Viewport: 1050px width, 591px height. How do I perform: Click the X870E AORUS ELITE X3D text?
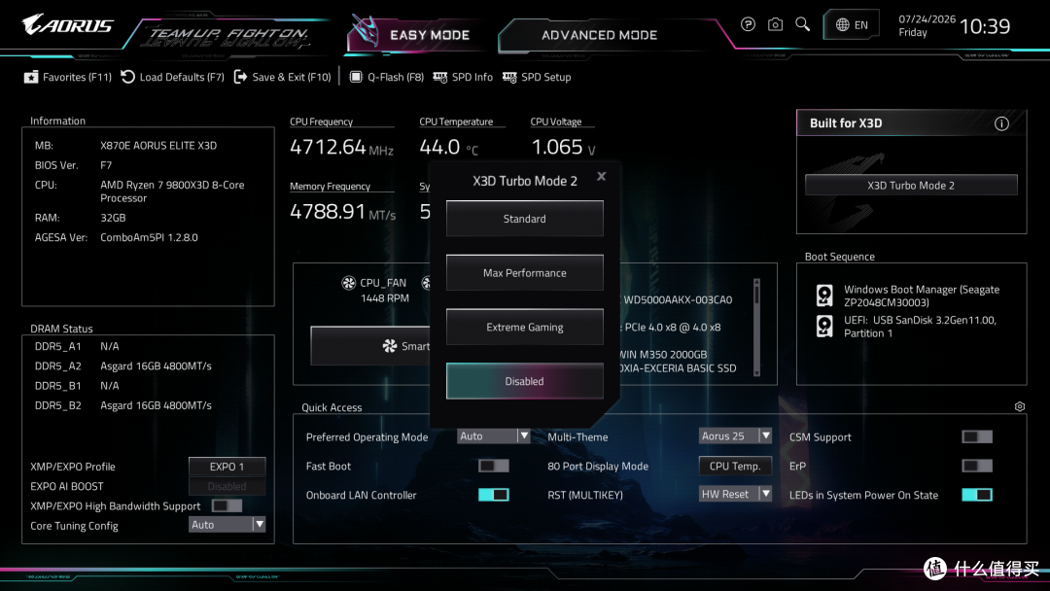pyautogui.click(x=158, y=145)
